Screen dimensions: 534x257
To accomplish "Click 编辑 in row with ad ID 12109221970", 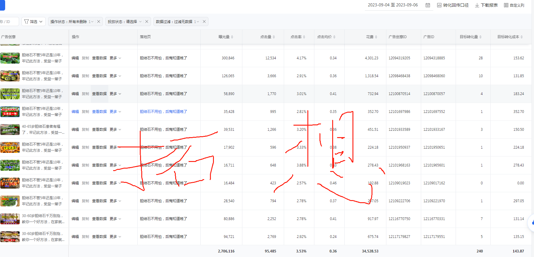I will [x=75, y=201].
